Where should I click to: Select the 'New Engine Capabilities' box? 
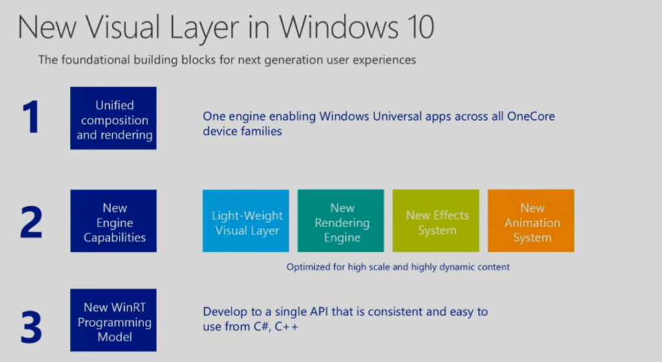click(x=113, y=221)
